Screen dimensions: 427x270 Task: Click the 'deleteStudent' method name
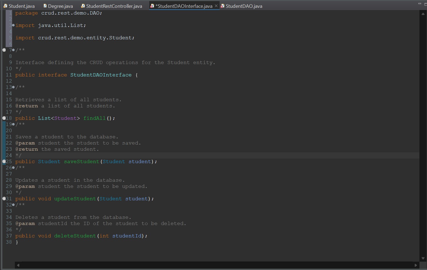[75, 236]
